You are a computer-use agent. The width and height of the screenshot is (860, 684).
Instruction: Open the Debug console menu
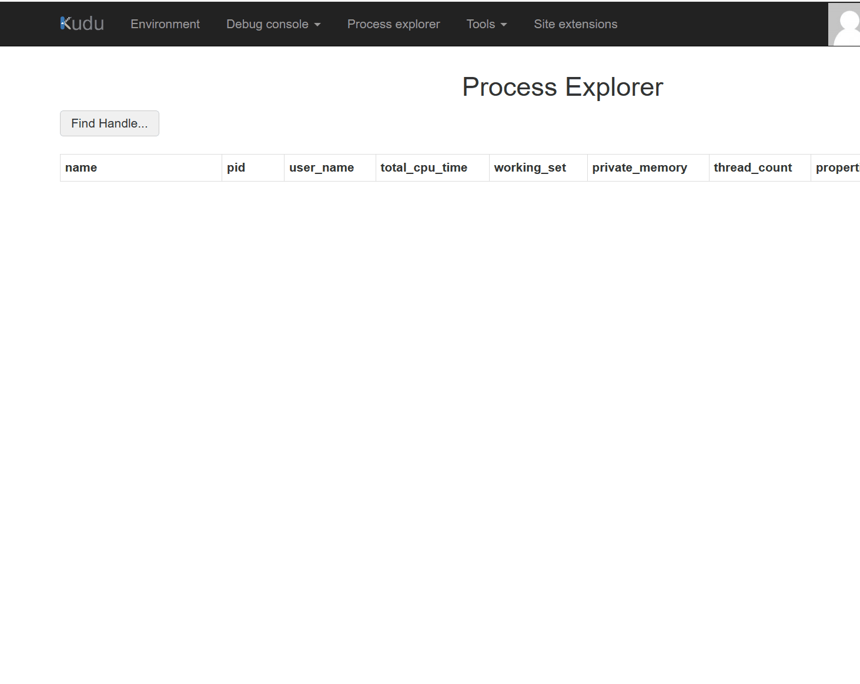coord(267,24)
